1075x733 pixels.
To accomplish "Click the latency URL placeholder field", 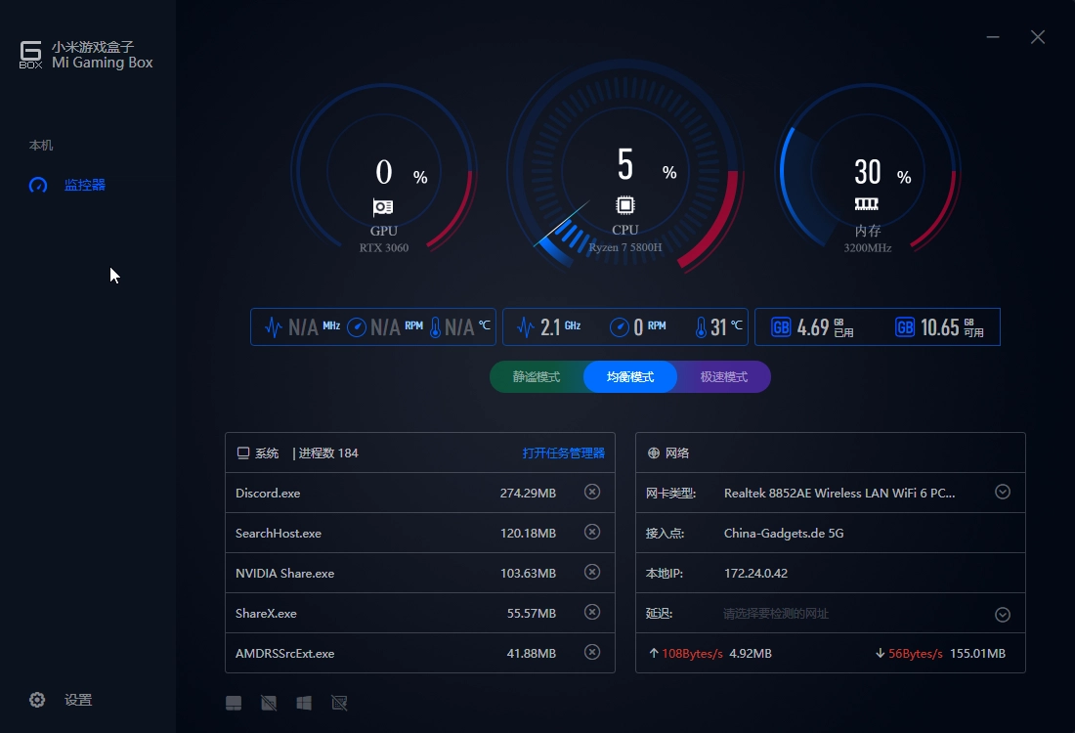I will coord(776,614).
